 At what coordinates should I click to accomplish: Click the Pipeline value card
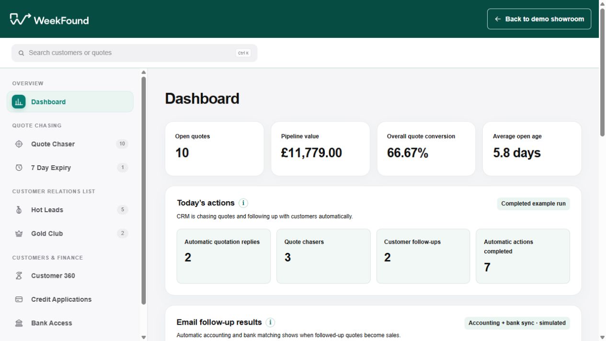(320, 148)
